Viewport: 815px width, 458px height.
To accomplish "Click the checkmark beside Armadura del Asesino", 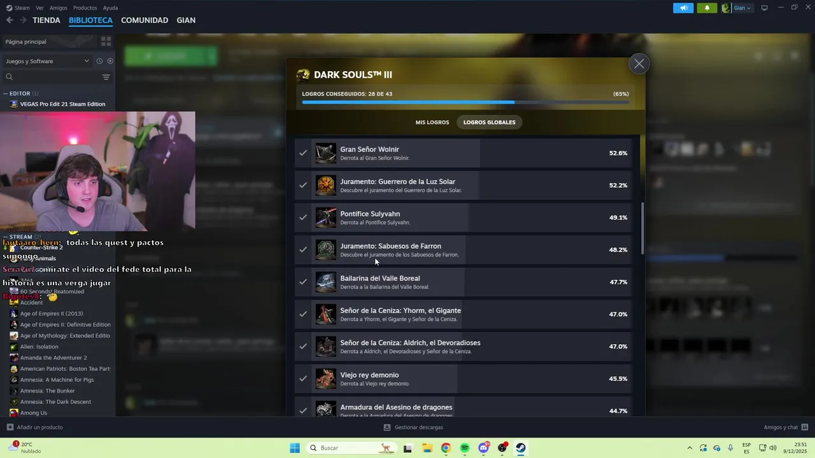I will pyautogui.click(x=303, y=410).
